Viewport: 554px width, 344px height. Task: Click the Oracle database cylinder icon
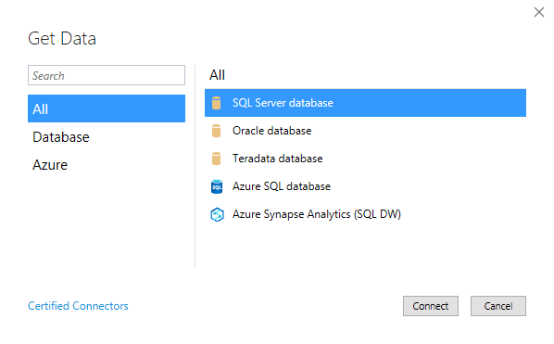tap(216, 131)
